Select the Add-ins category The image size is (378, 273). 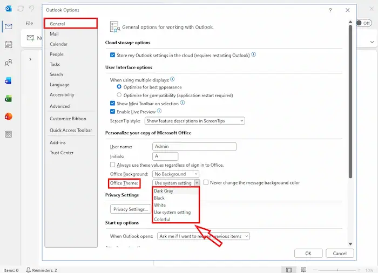71,142
